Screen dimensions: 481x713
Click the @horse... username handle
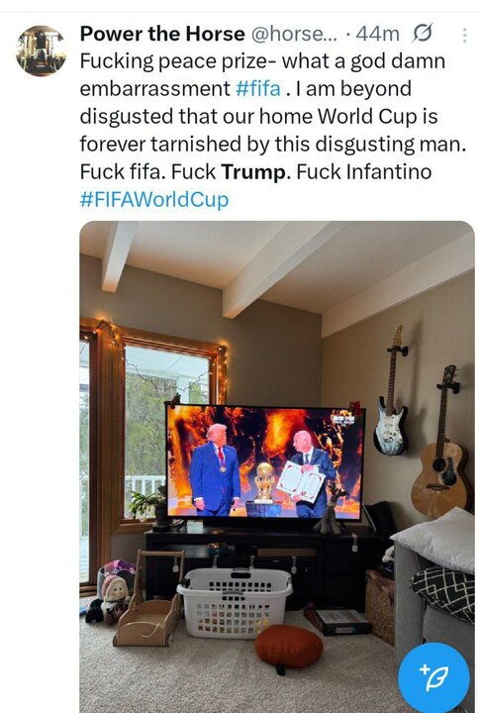pos(295,34)
